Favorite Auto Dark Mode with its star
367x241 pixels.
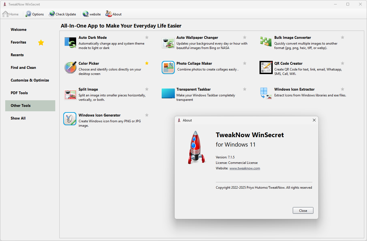[x=147, y=37]
